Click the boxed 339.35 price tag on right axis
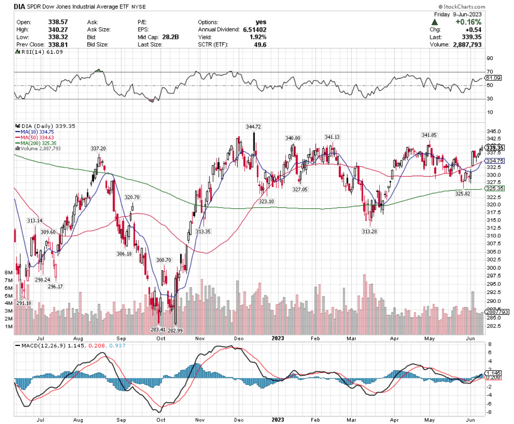514x424 pixels. coord(495,148)
